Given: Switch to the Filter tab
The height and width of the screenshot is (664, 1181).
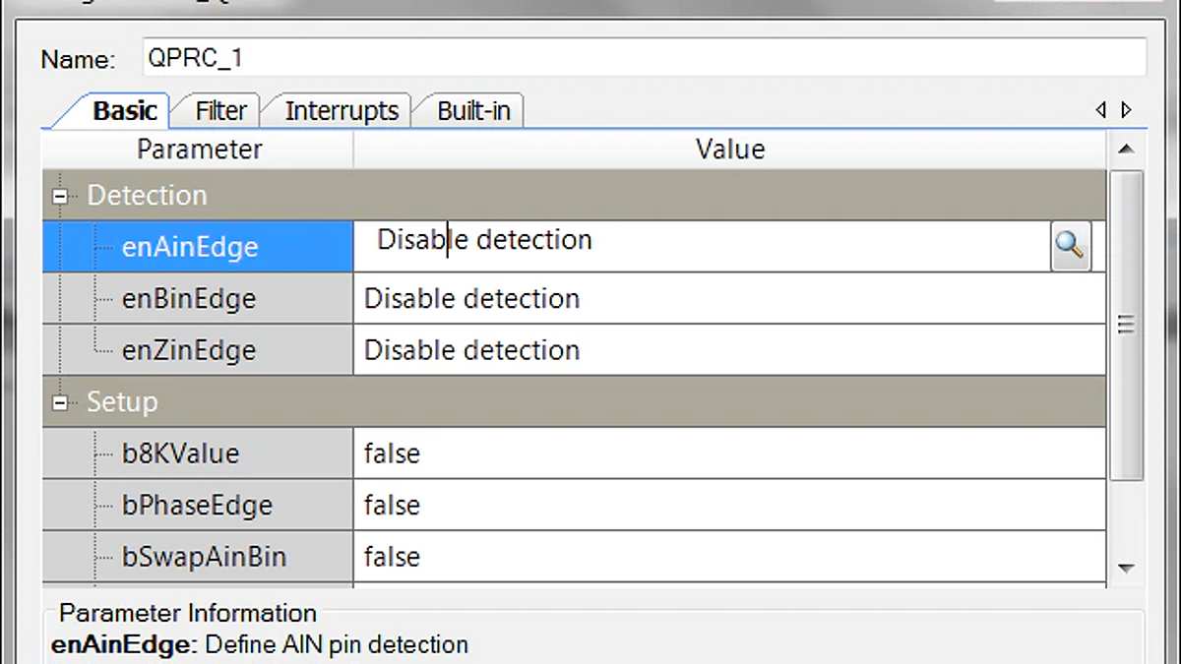Looking at the screenshot, I should pos(219,111).
